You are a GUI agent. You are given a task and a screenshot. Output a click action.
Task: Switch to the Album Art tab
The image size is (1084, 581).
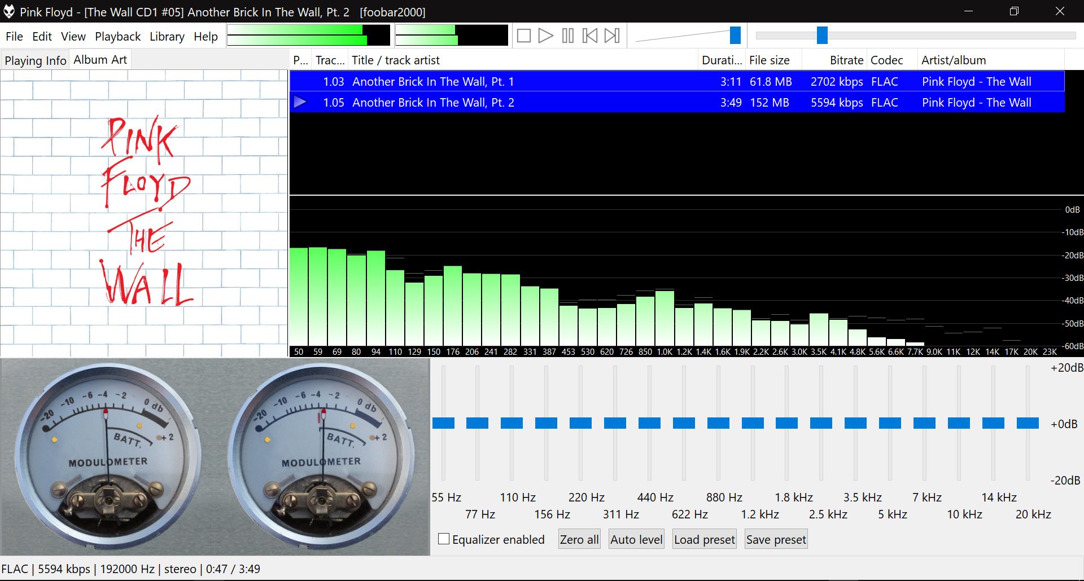click(x=100, y=60)
